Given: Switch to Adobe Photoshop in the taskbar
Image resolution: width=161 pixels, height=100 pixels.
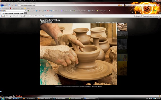Looking at the screenshot, I should pos(91,98).
